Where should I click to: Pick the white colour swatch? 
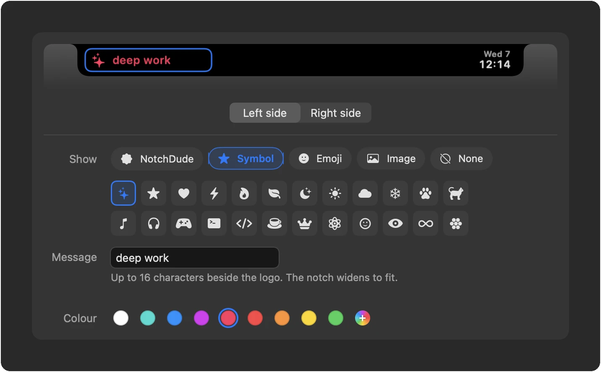[121, 318]
